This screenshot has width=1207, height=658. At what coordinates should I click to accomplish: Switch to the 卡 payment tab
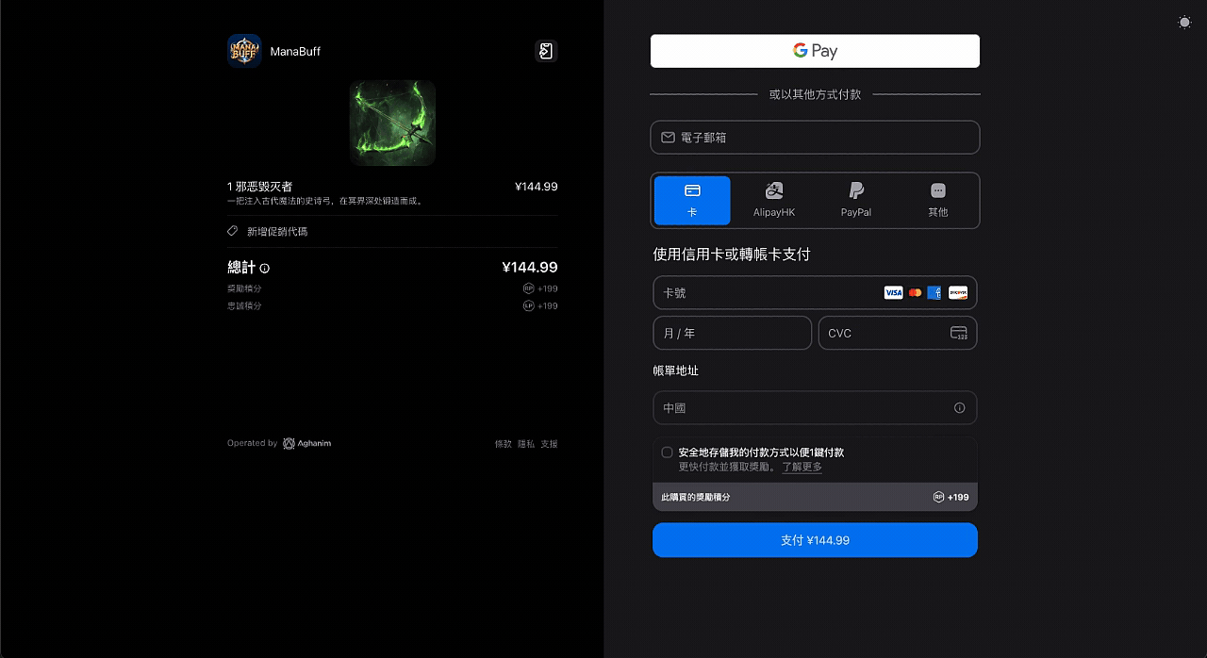click(692, 200)
